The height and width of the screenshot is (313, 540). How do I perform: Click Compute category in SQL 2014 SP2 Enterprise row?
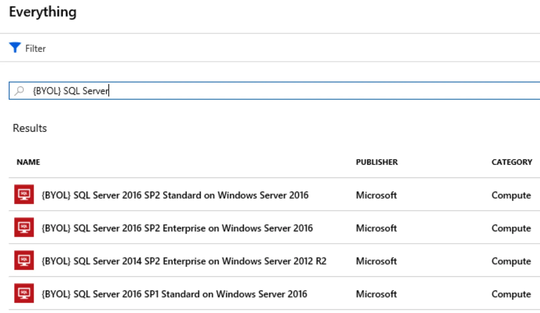click(511, 261)
